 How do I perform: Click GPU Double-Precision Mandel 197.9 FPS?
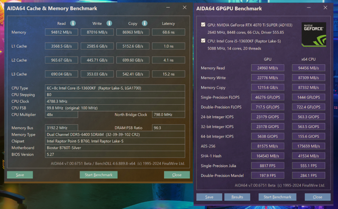tap(268, 176)
